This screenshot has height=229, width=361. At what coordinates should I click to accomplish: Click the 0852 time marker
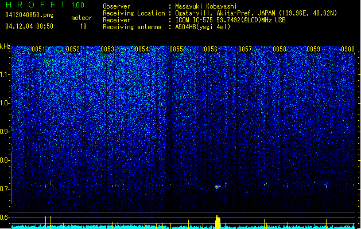[x=73, y=49]
